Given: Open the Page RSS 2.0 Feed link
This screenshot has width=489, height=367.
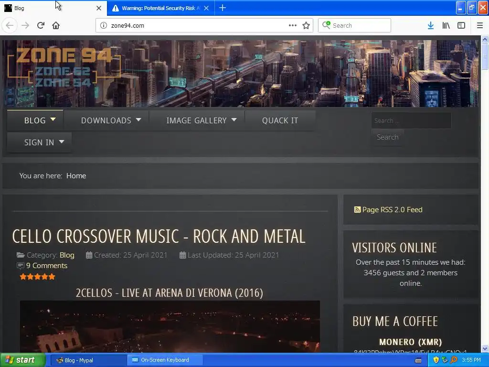Looking at the screenshot, I should 393,210.
